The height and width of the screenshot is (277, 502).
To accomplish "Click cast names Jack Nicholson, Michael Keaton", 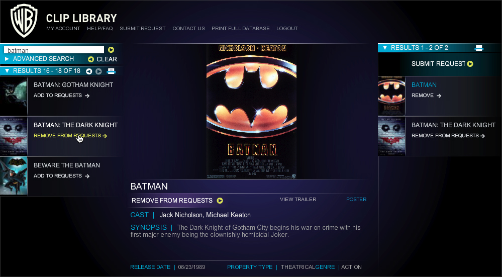I will tap(205, 215).
